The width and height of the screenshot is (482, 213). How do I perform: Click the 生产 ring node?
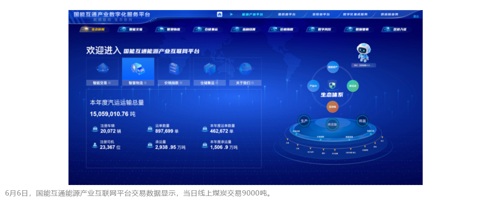304,121
